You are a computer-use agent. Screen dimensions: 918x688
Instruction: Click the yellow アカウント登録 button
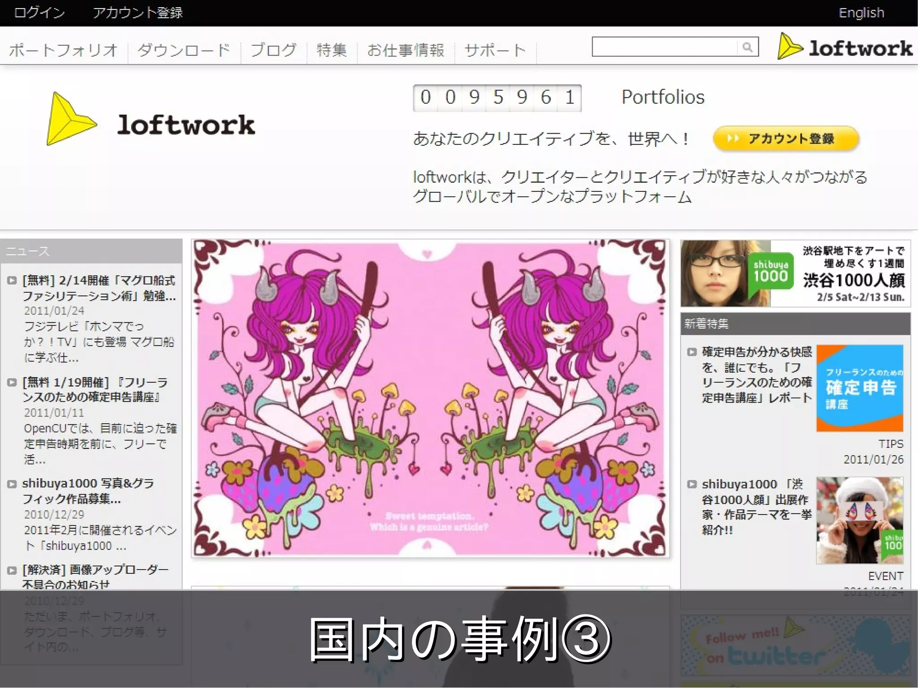[786, 138]
